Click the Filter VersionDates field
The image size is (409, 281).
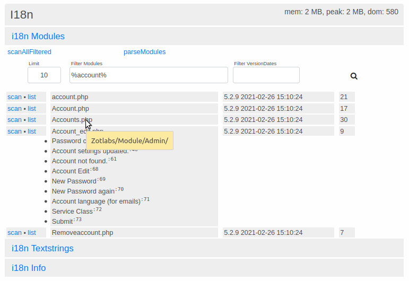pyautogui.click(x=266, y=75)
